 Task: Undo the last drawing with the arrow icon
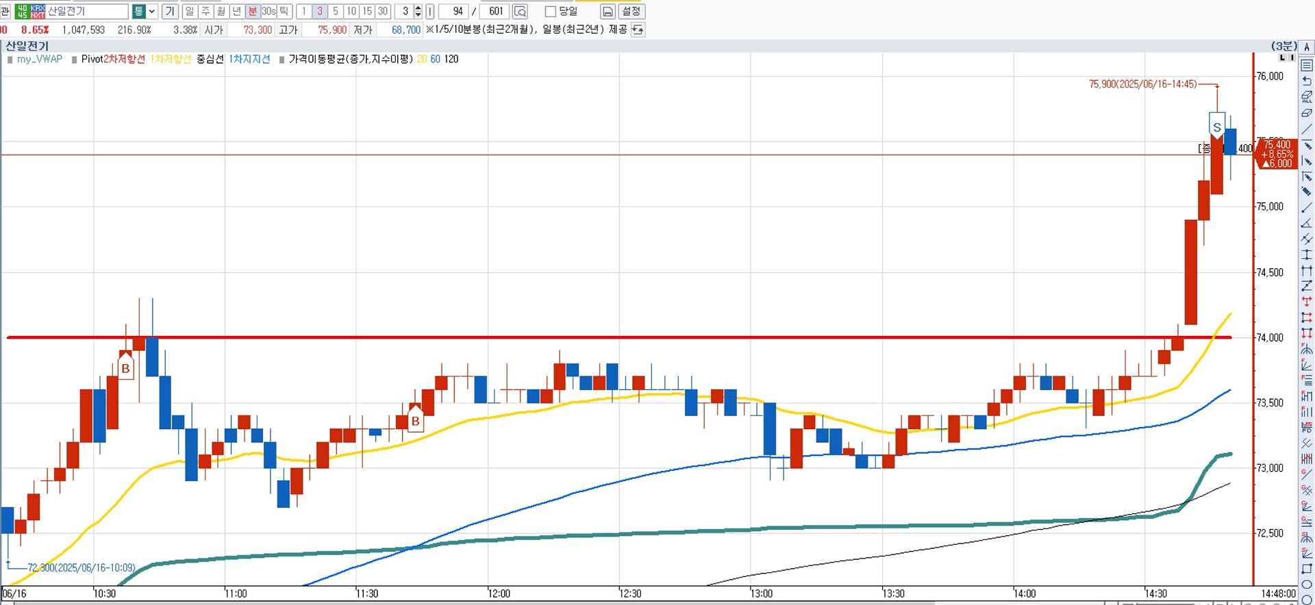[1307, 81]
